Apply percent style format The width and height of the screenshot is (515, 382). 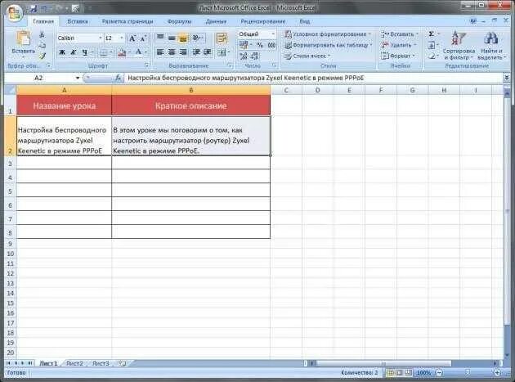(260, 45)
